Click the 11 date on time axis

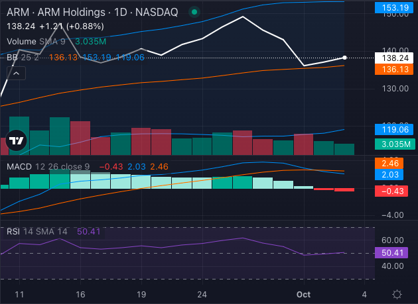pos(19,295)
